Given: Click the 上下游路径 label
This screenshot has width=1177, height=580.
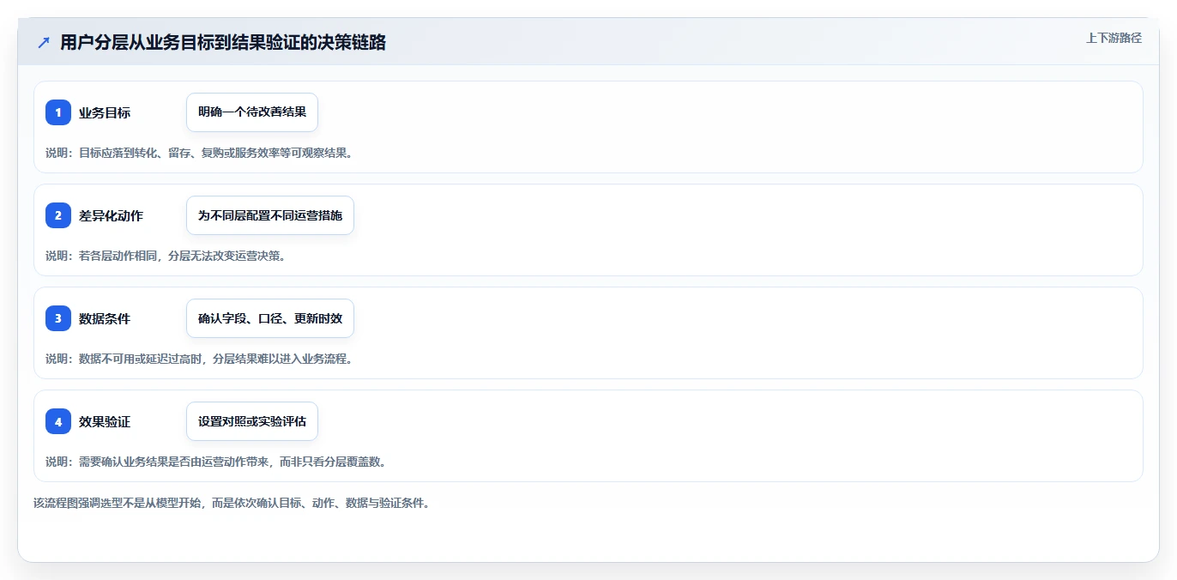Looking at the screenshot, I should coord(1114,38).
